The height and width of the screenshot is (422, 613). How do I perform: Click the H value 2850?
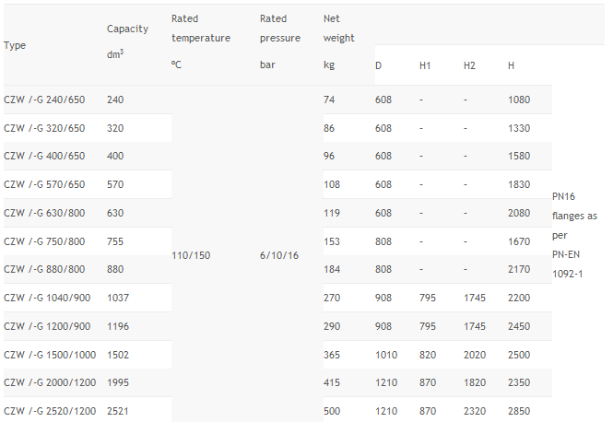coord(519,411)
